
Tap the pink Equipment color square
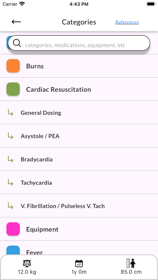pos(13,229)
